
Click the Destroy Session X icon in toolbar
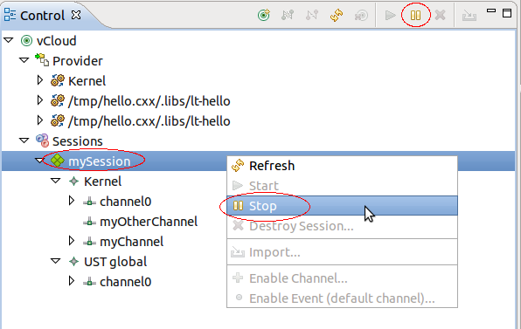pos(440,15)
